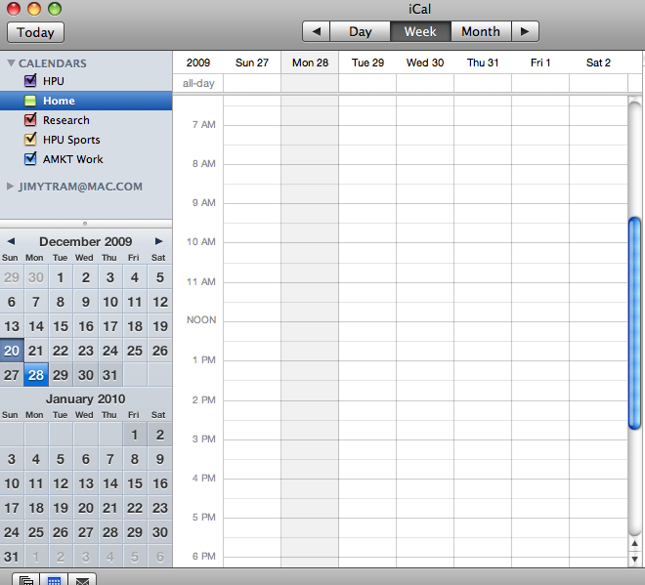Image resolution: width=645 pixels, height=585 pixels.
Task: Switch to Month view
Action: pyautogui.click(x=480, y=31)
